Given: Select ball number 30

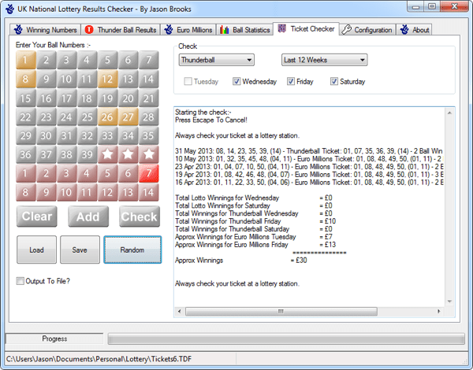Looking at the screenshot, I should point(47,135).
